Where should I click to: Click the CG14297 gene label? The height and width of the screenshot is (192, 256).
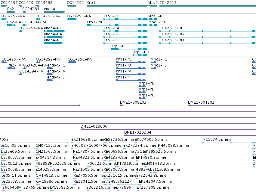point(9,3)
